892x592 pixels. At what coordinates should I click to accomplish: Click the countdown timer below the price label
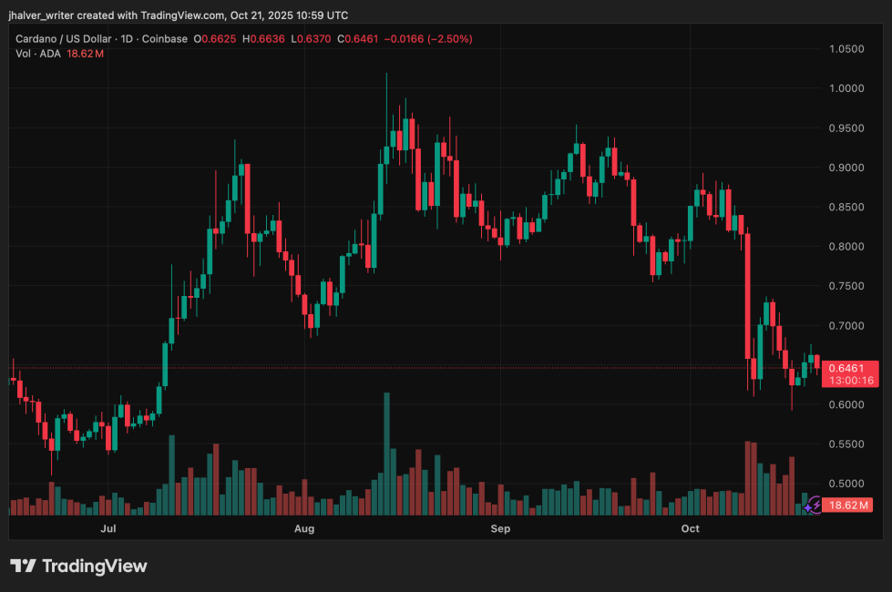[x=851, y=380]
